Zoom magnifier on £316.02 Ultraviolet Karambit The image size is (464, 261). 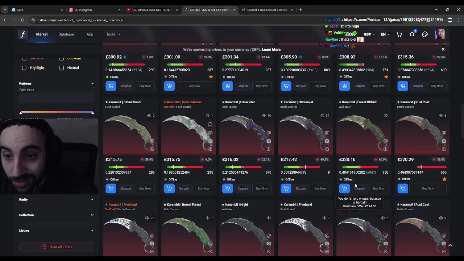pos(269,149)
